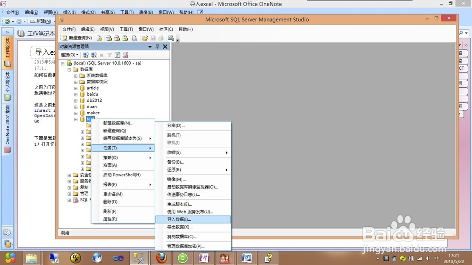Collapse the 数据库 folder node

point(69,69)
